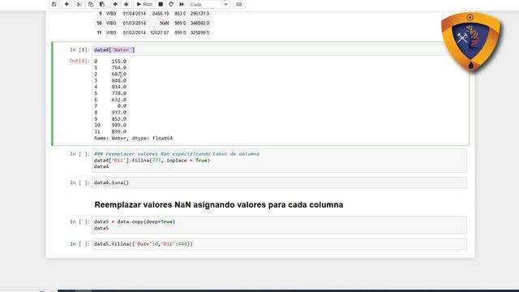Click the 155.0 value at index 0

[119, 62]
